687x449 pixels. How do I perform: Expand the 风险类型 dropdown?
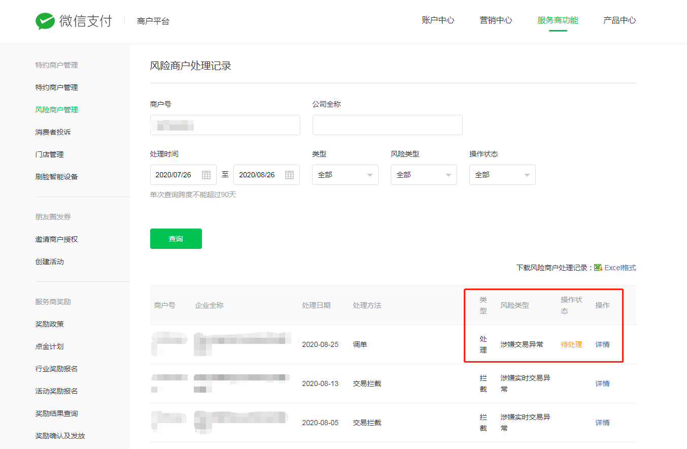(x=424, y=175)
